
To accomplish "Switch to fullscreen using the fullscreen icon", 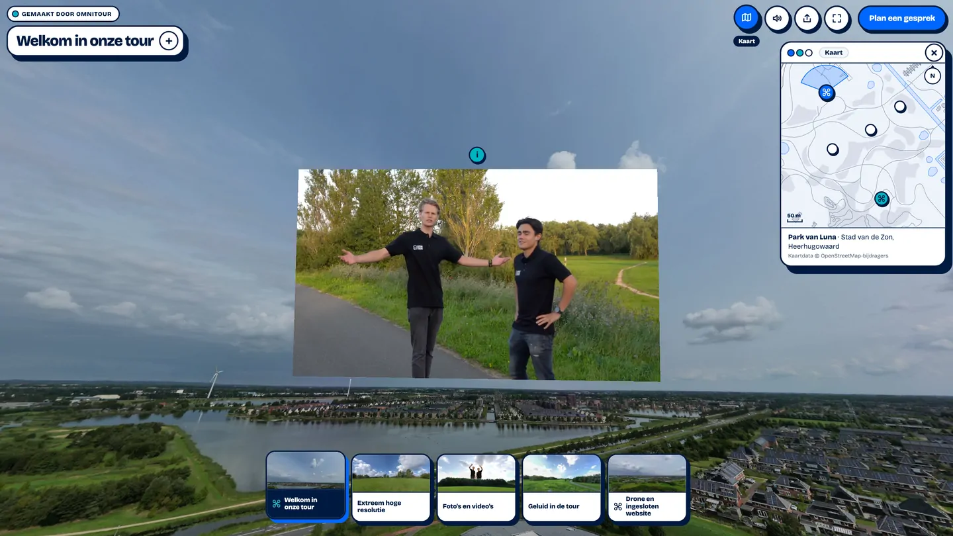I will (837, 19).
